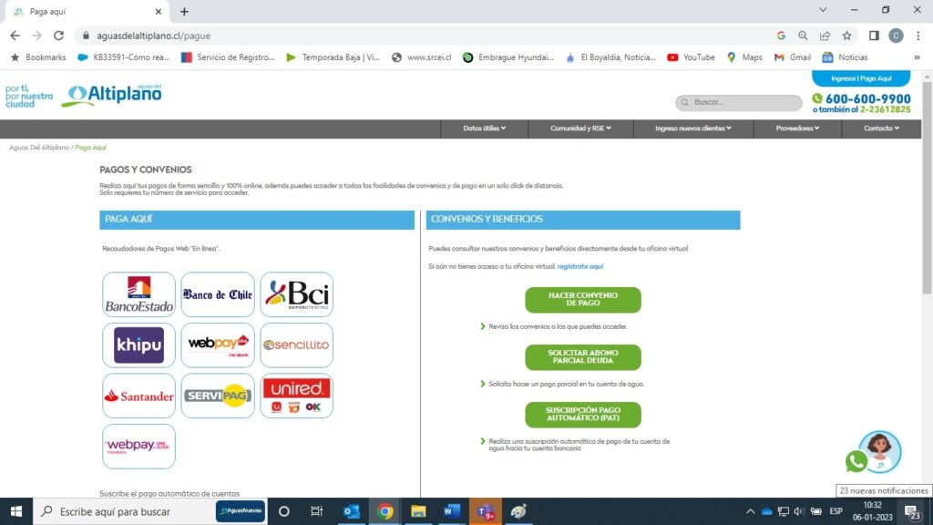
Task: Open the Noticias bookmark
Action: tap(845, 57)
